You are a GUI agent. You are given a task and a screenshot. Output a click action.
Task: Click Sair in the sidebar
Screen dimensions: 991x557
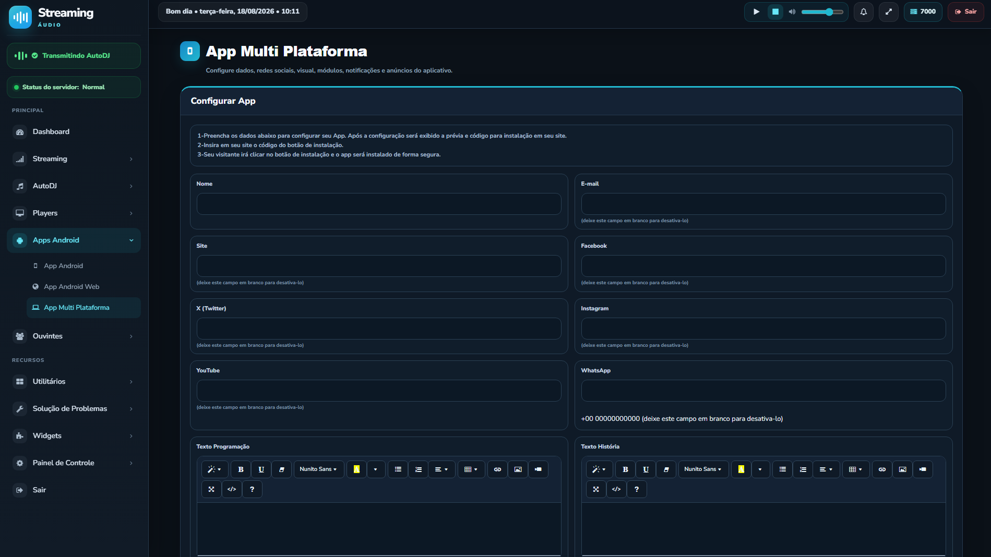point(74,490)
